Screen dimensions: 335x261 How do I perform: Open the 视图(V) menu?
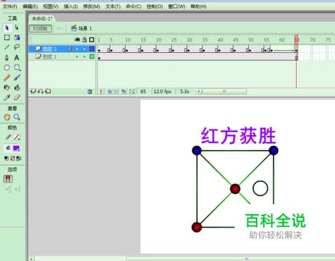(x=51, y=7)
